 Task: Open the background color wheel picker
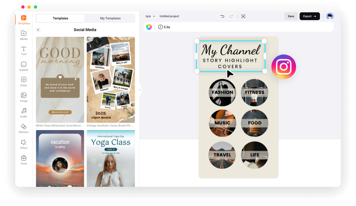point(149,27)
